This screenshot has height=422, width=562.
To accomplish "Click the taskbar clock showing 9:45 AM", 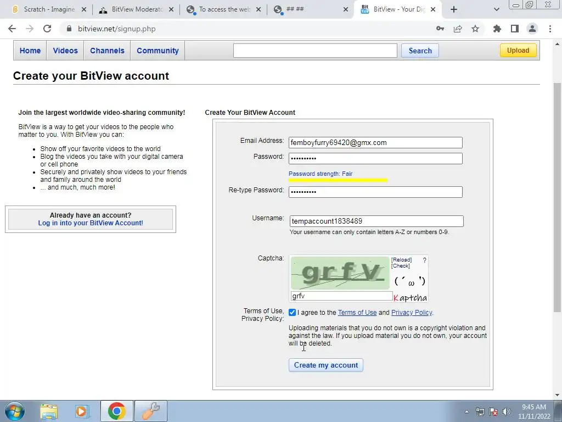I will (533, 412).
